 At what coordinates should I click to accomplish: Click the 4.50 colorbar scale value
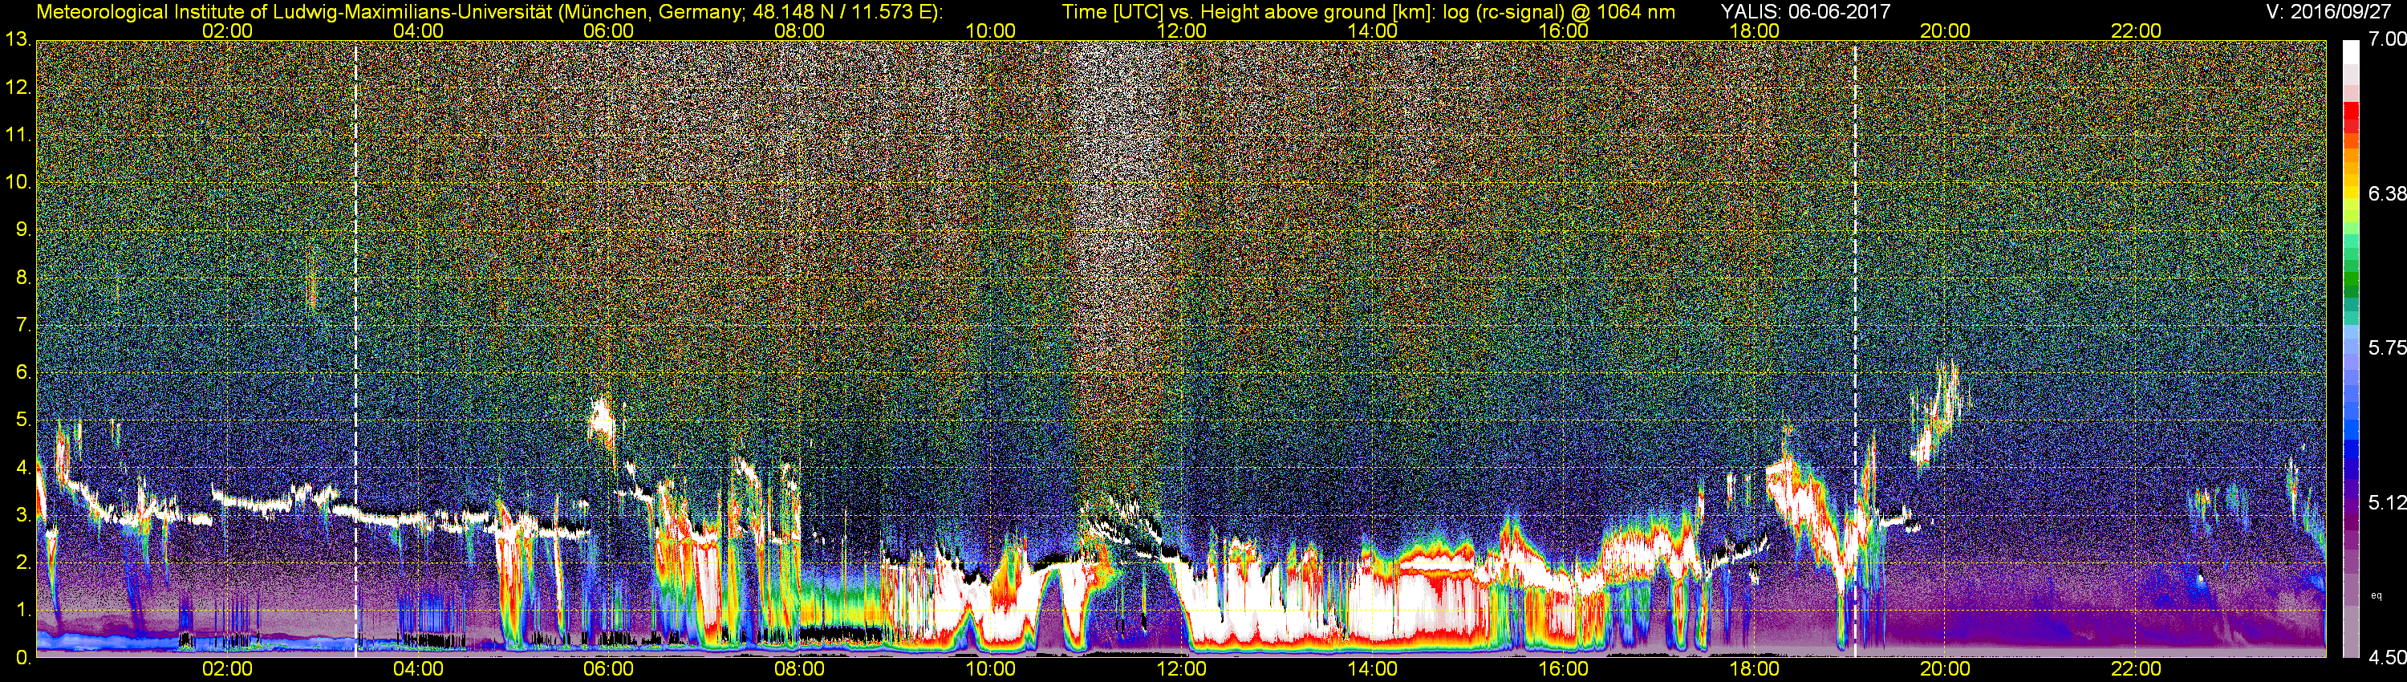(2388, 658)
